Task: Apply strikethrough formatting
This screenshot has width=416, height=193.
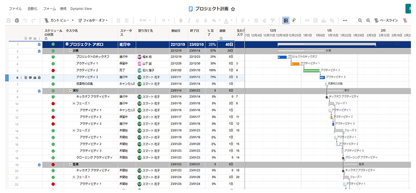Action: point(205,20)
